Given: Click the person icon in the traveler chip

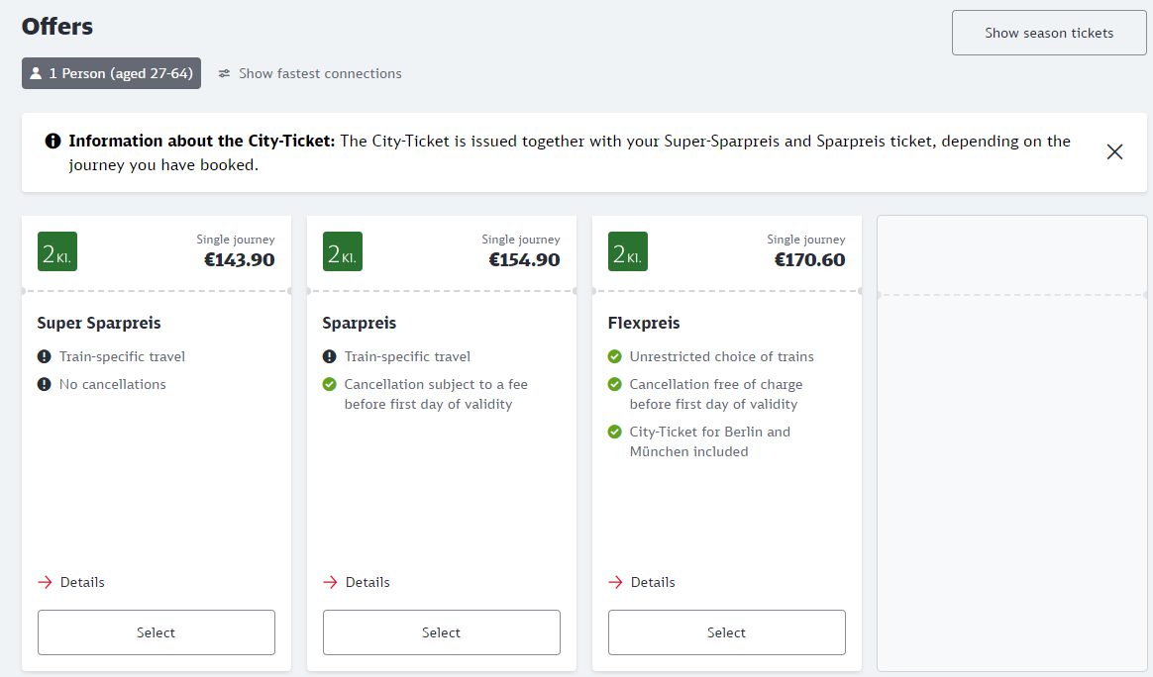Looking at the screenshot, I should 36,73.
